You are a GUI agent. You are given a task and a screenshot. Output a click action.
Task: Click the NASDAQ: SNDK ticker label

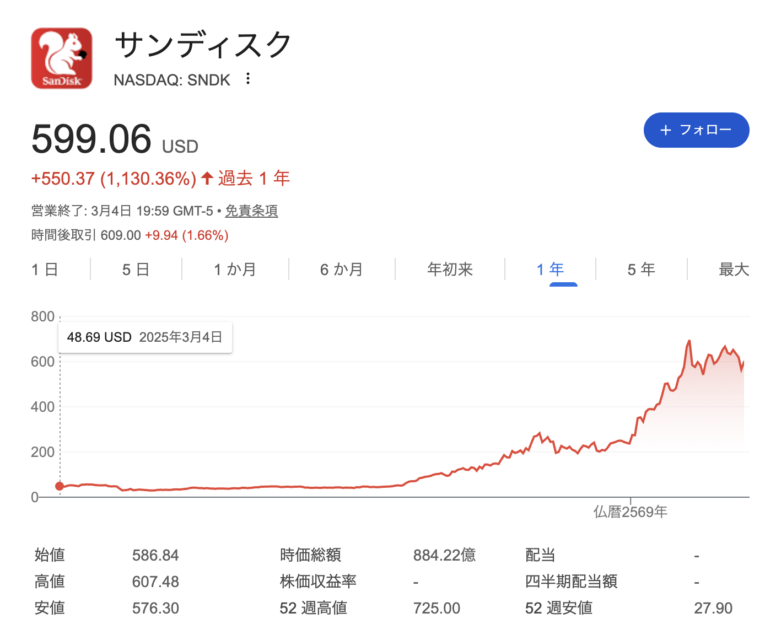(x=172, y=80)
